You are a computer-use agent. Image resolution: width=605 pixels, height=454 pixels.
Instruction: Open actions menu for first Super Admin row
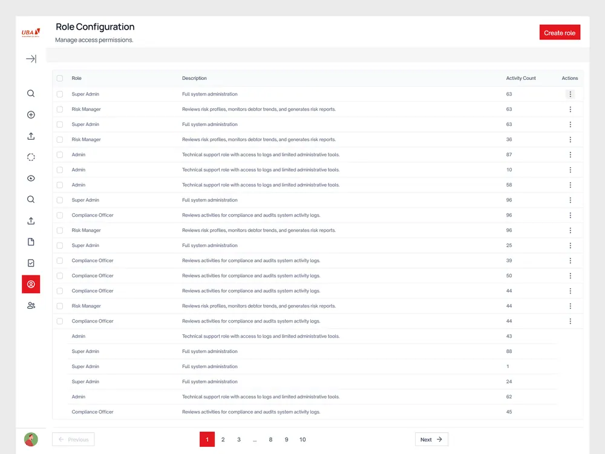point(571,94)
